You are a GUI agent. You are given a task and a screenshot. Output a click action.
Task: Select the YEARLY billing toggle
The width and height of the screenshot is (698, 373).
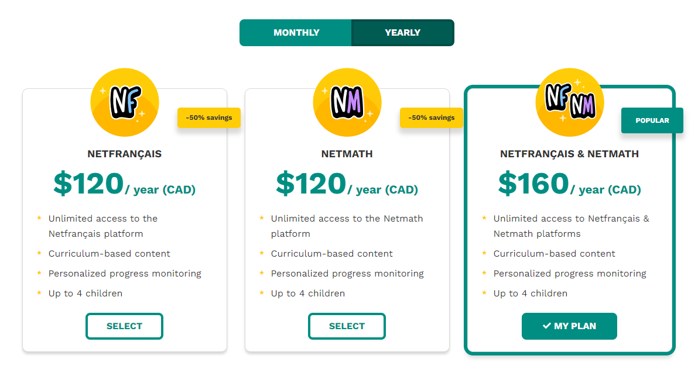point(402,33)
